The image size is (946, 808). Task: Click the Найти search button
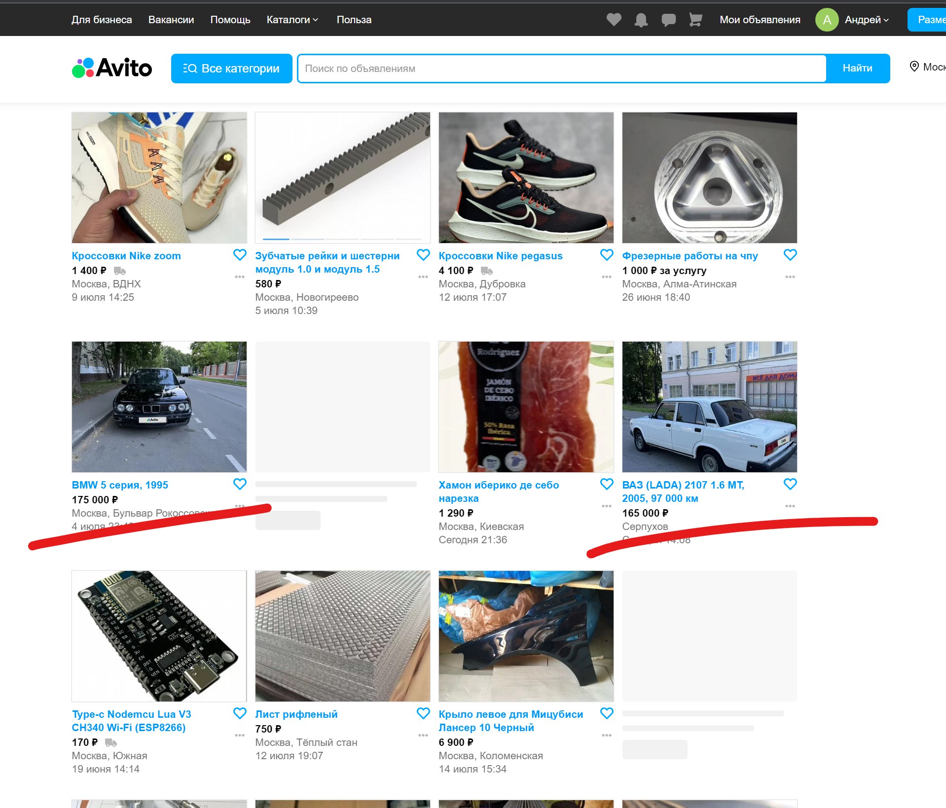point(858,68)
